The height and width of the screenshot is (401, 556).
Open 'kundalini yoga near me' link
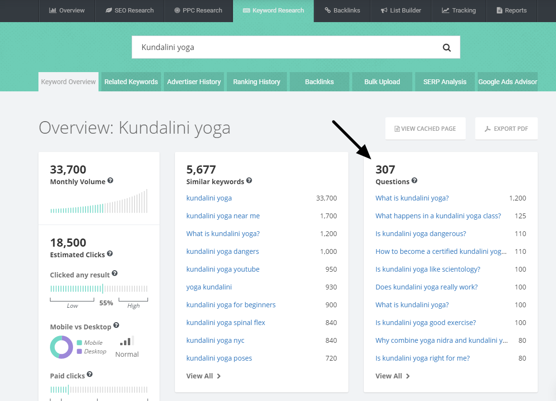pyautogui.click(x=223, y=216)
